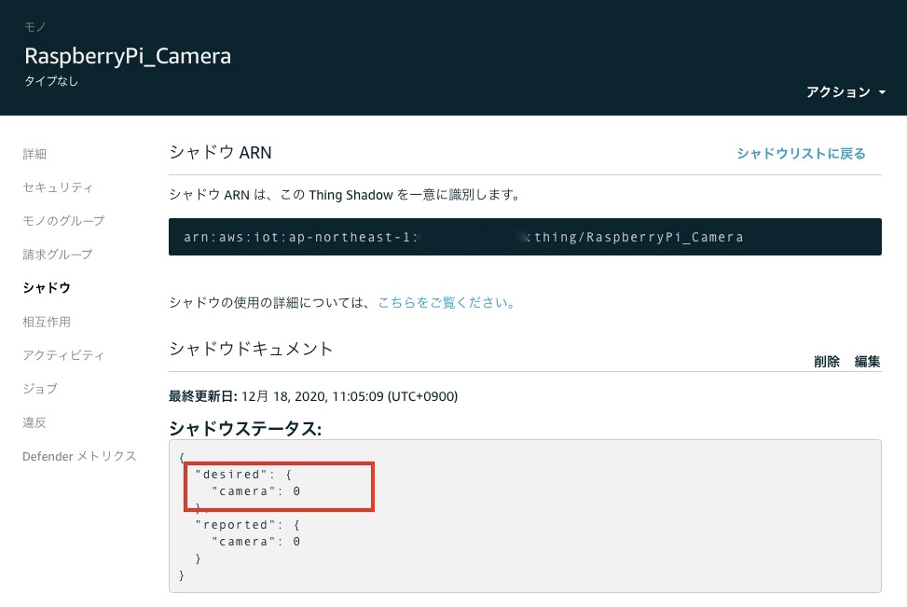Viewport: 907px width, 607px height.
Task: Select the reported camera value zero
Action: point(296,542)
